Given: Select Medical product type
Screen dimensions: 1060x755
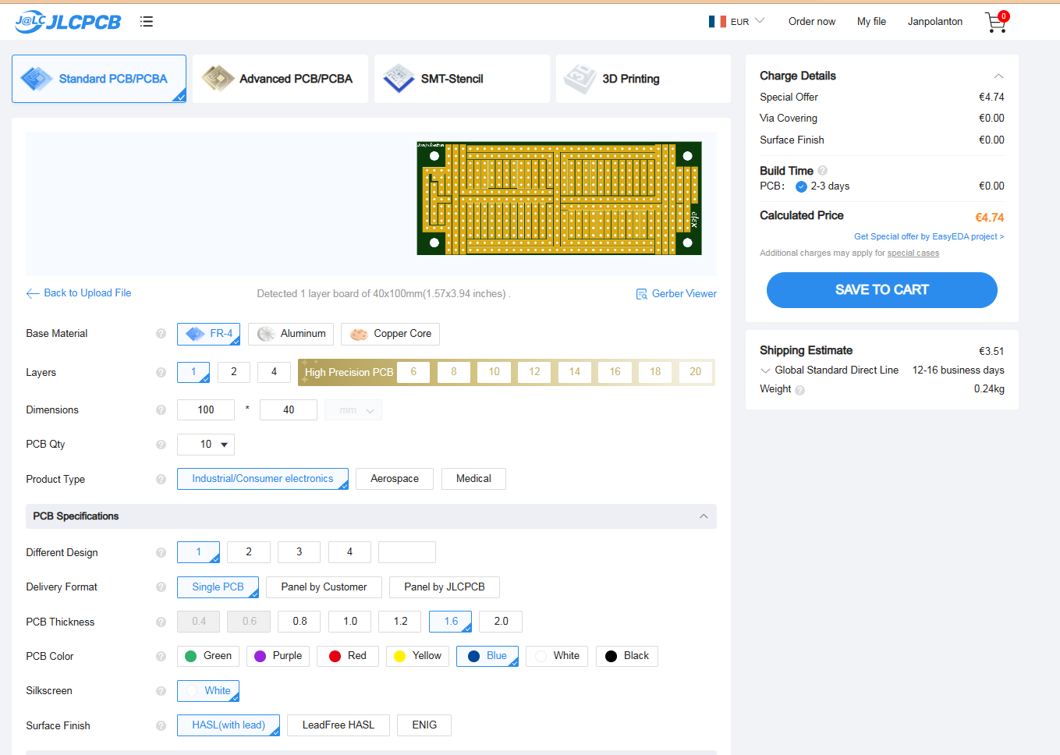Looking at the screenshot, I should point(473,479).
